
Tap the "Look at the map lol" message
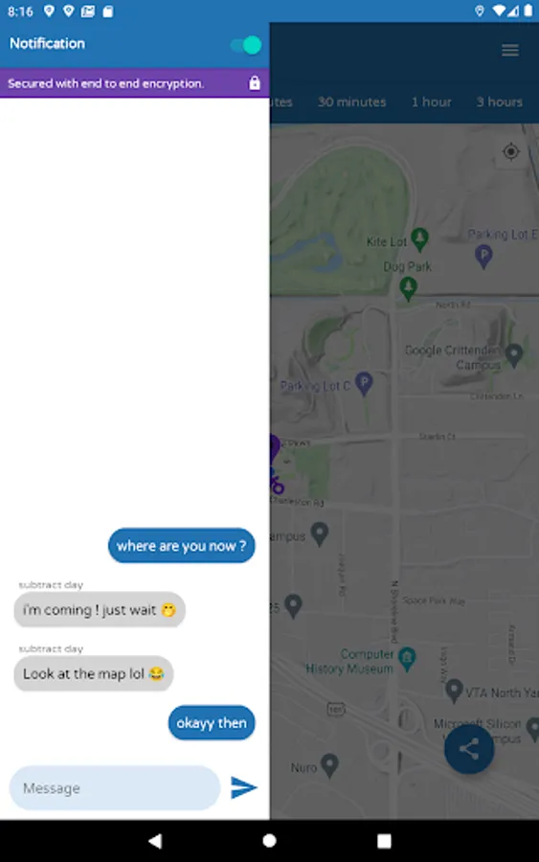94,673
